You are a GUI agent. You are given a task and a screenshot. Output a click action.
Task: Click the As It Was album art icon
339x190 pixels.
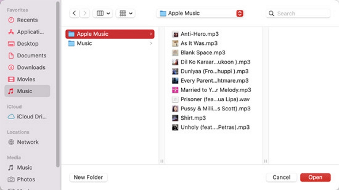click(x=175, y=43)
